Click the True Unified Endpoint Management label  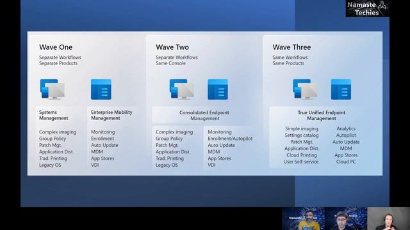click(x=322, y=115)
